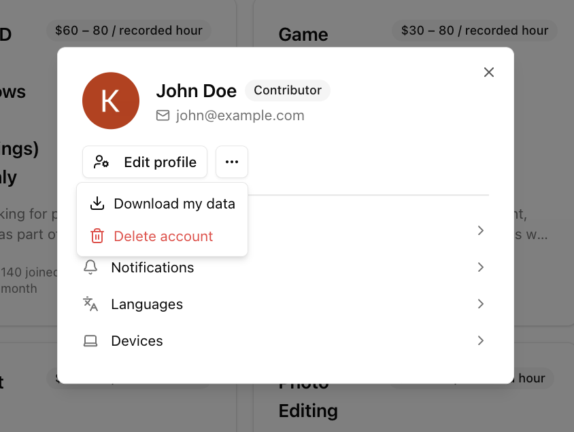Open the Edit profile button
The width and height of the screenshot is (574, 432).
point(145,162)
